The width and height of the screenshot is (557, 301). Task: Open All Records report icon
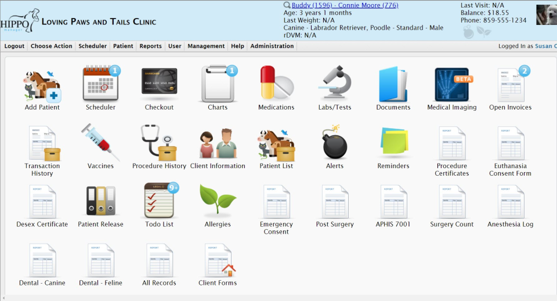[x=159, y=260]
